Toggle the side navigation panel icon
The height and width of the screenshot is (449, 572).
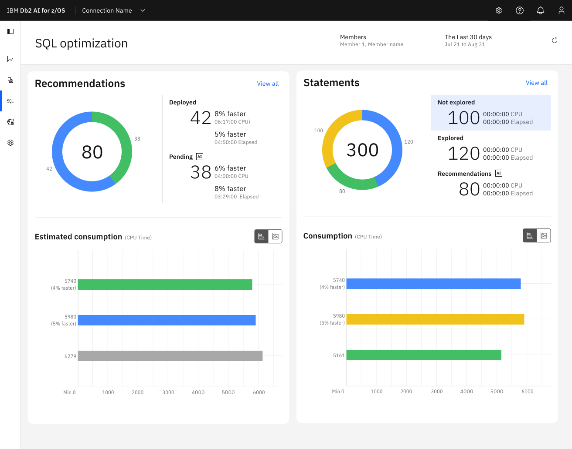coord(10,31)
